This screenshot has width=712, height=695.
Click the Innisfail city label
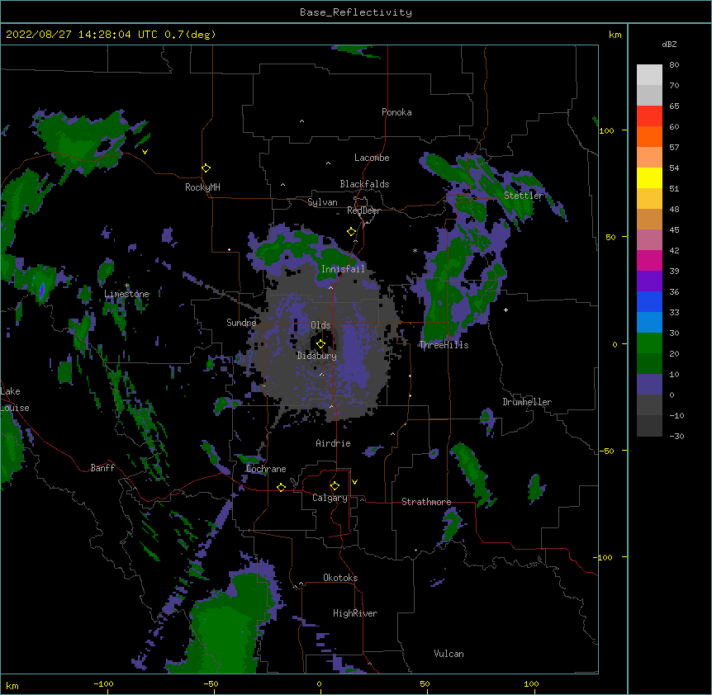click(x=343, y=269)
